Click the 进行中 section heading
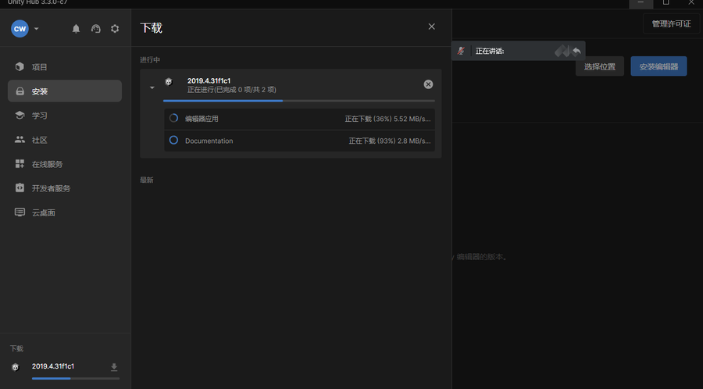703x389 pixels. click(x=150, y=59)
